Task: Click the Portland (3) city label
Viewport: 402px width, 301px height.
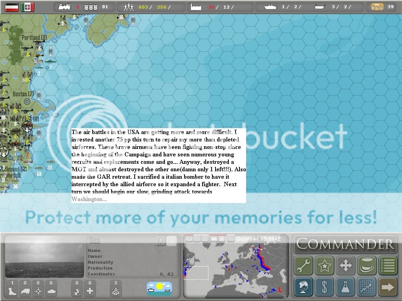Action: coord(34,38)
